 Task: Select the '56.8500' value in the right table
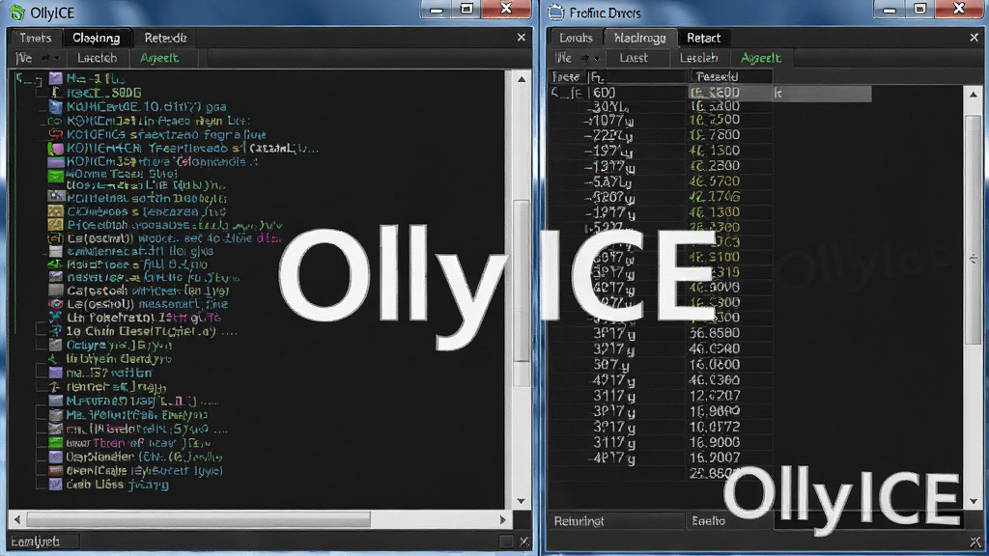[715, 333]
